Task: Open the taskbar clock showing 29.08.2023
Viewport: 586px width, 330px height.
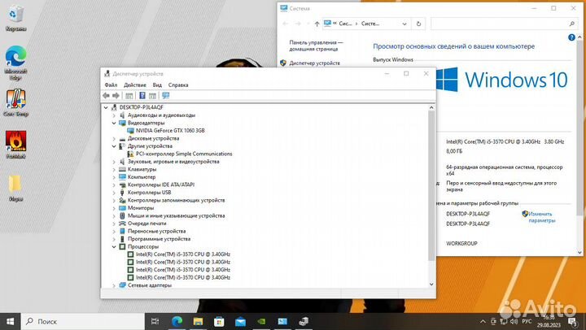Action: [x=549, y=321]
